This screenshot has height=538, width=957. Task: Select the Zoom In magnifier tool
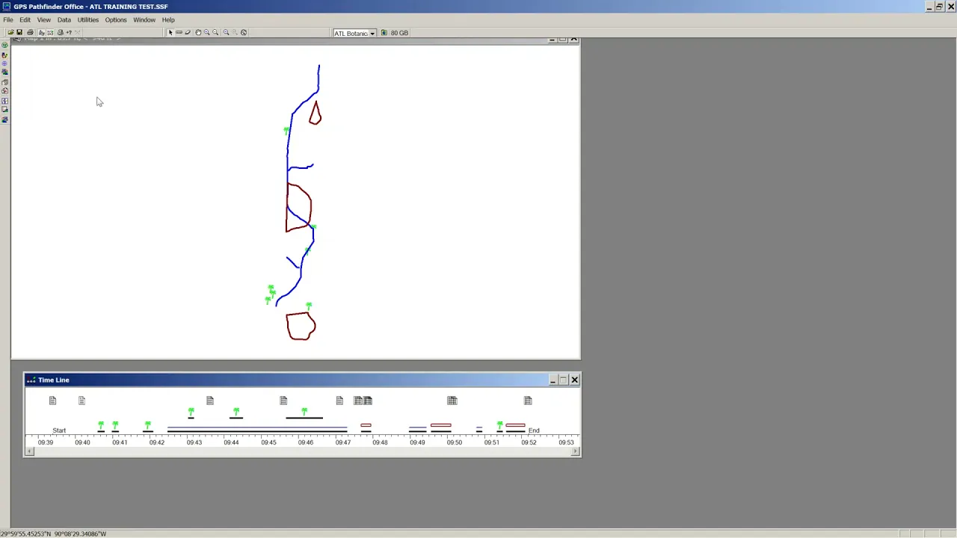(207, 32)
